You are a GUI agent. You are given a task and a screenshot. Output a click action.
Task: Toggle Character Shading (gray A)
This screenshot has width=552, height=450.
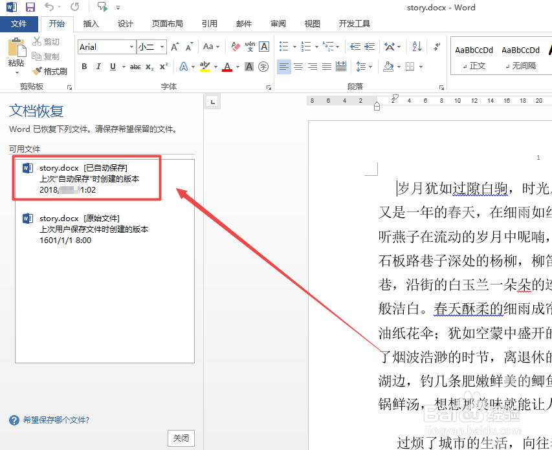(249, 67)
